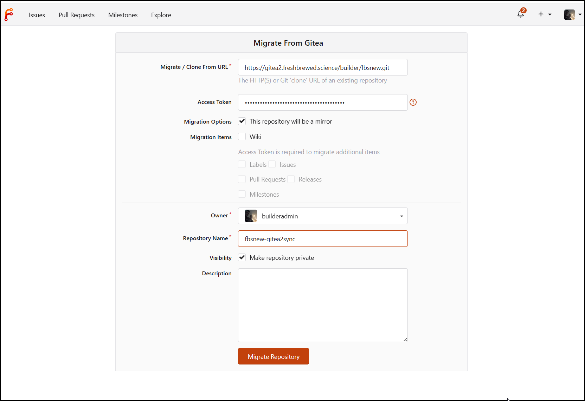Toggle the Releases checkbox
The width and height of the screenshot is (585, 401).
[291, 179]
